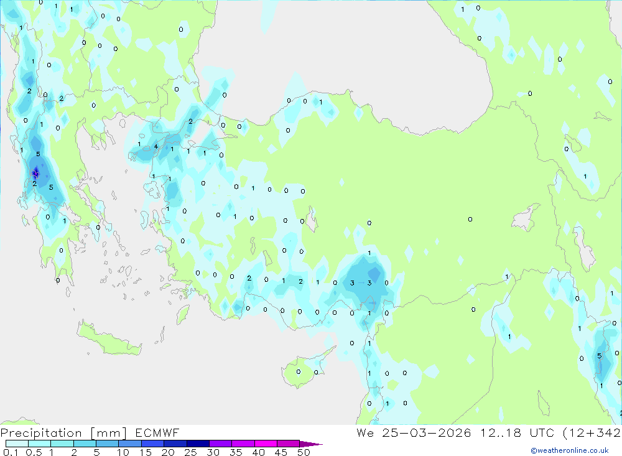Image resolution: width=622 pixels, height=456 pixels.
Task: Click the dark blue swatch between 20 and 25
Action: (175, 444)
